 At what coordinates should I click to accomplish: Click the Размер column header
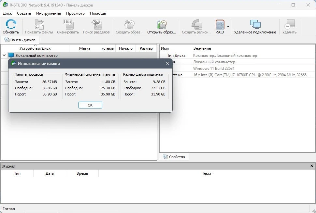pyautogui.click(x=146, y=48)
